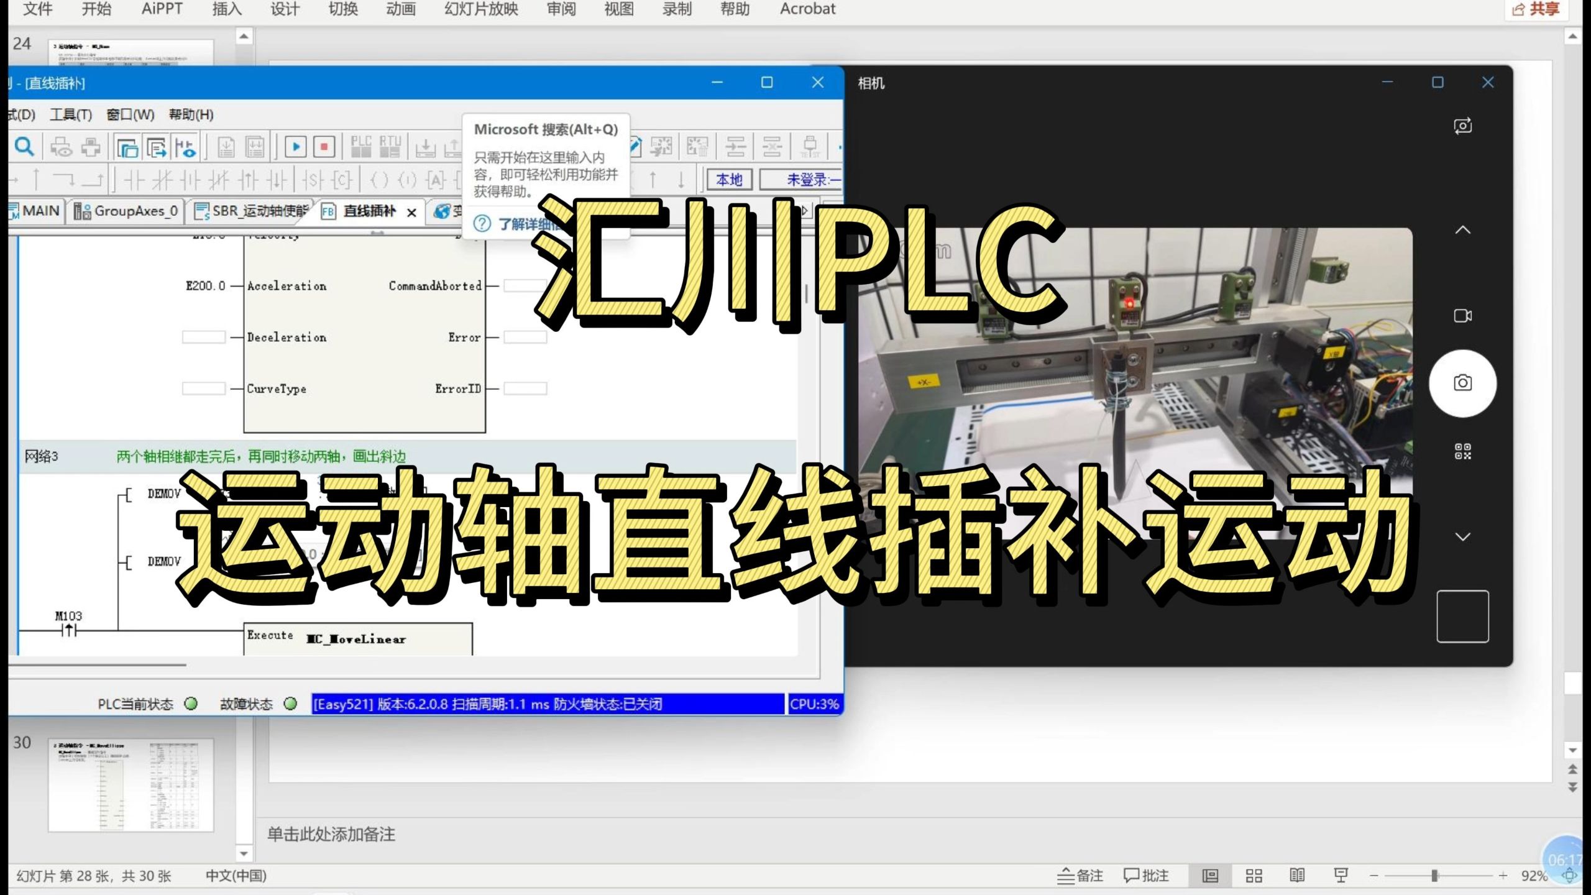Switch to SBR_运动轴使能 tab
The height and width of the screenshot is (895, 1591).
(x=252, y=211)
